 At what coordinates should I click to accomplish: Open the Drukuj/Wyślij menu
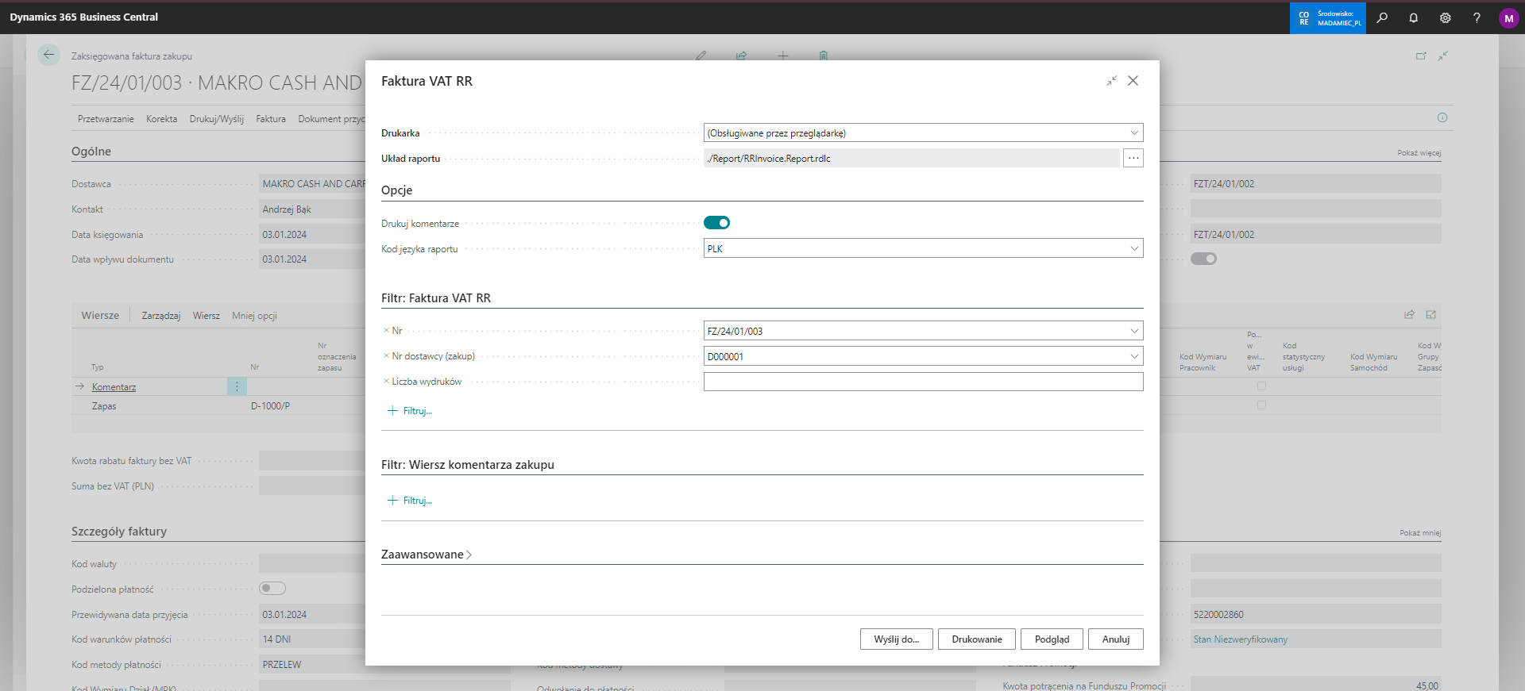(x=217, y=119)
